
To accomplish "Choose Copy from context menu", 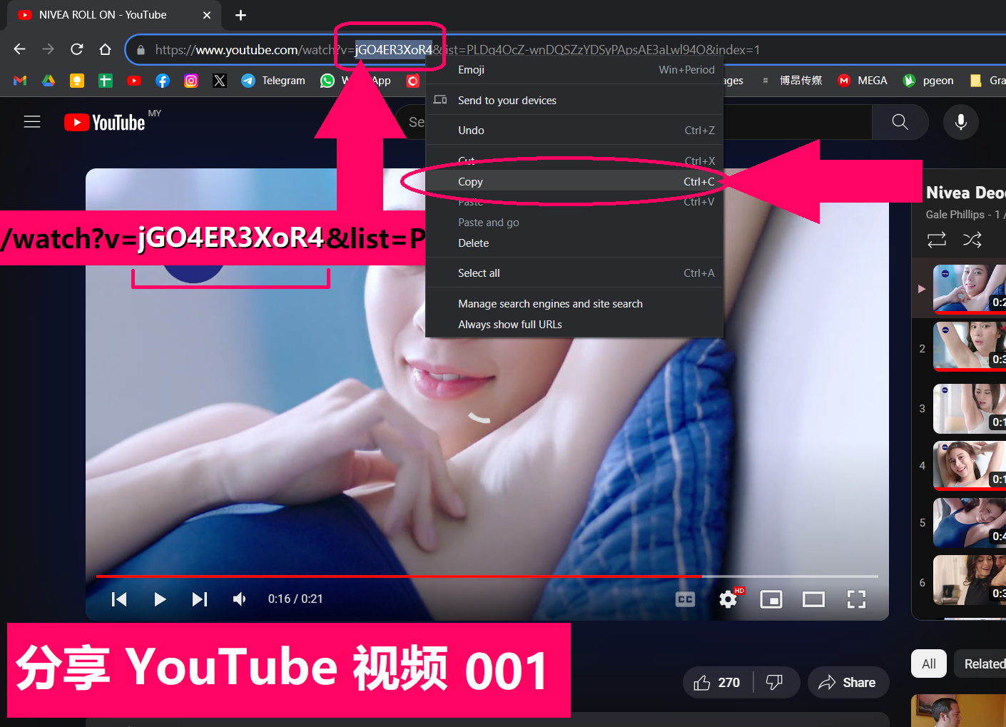I will [x=574, y=182].
